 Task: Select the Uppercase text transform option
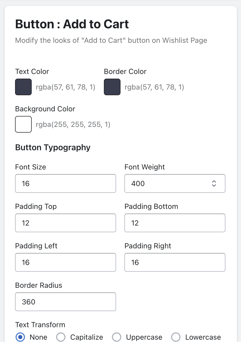point(117,337)
